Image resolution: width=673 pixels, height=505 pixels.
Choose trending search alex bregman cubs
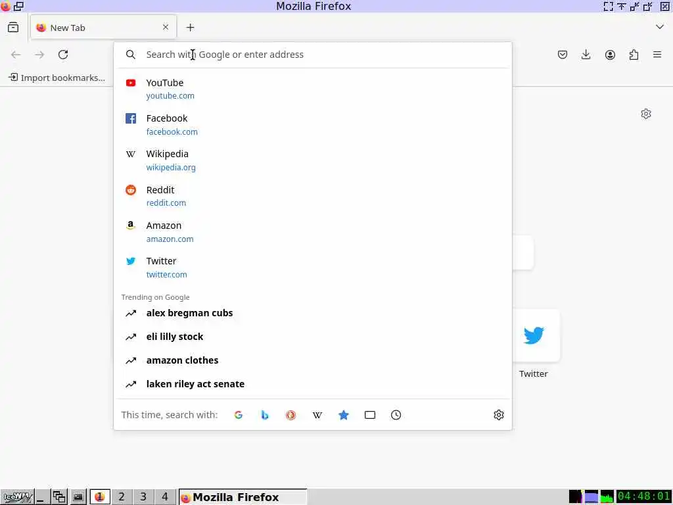(313, 313)
